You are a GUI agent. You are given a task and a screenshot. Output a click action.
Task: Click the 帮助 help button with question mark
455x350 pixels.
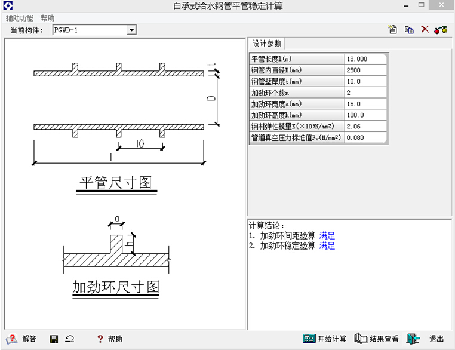109,339
